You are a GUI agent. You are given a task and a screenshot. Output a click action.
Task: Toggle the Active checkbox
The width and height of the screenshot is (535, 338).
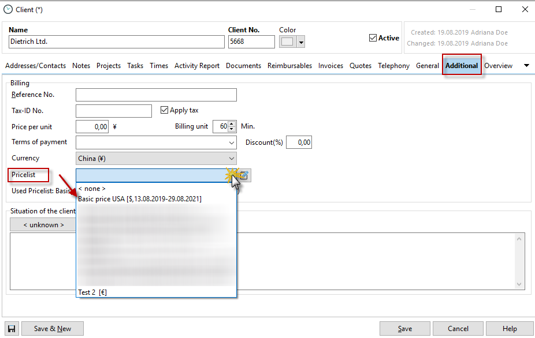(x=373, y=38)
